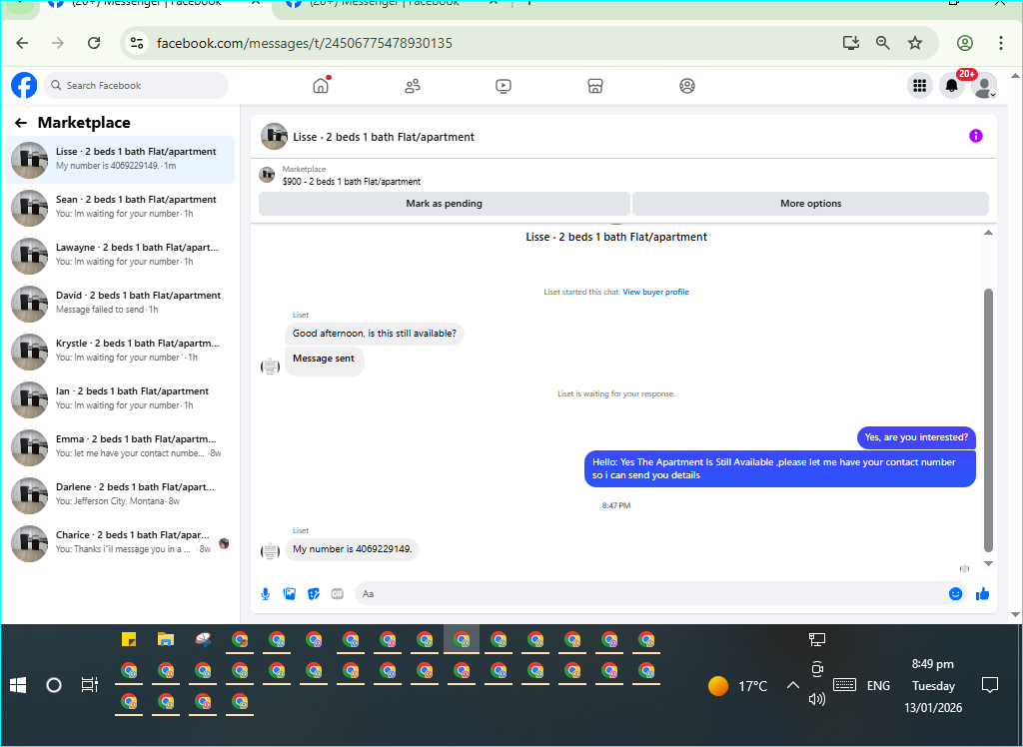
Task: Open the Friends icon in top navigation
Action: click(x=413, y=86)
